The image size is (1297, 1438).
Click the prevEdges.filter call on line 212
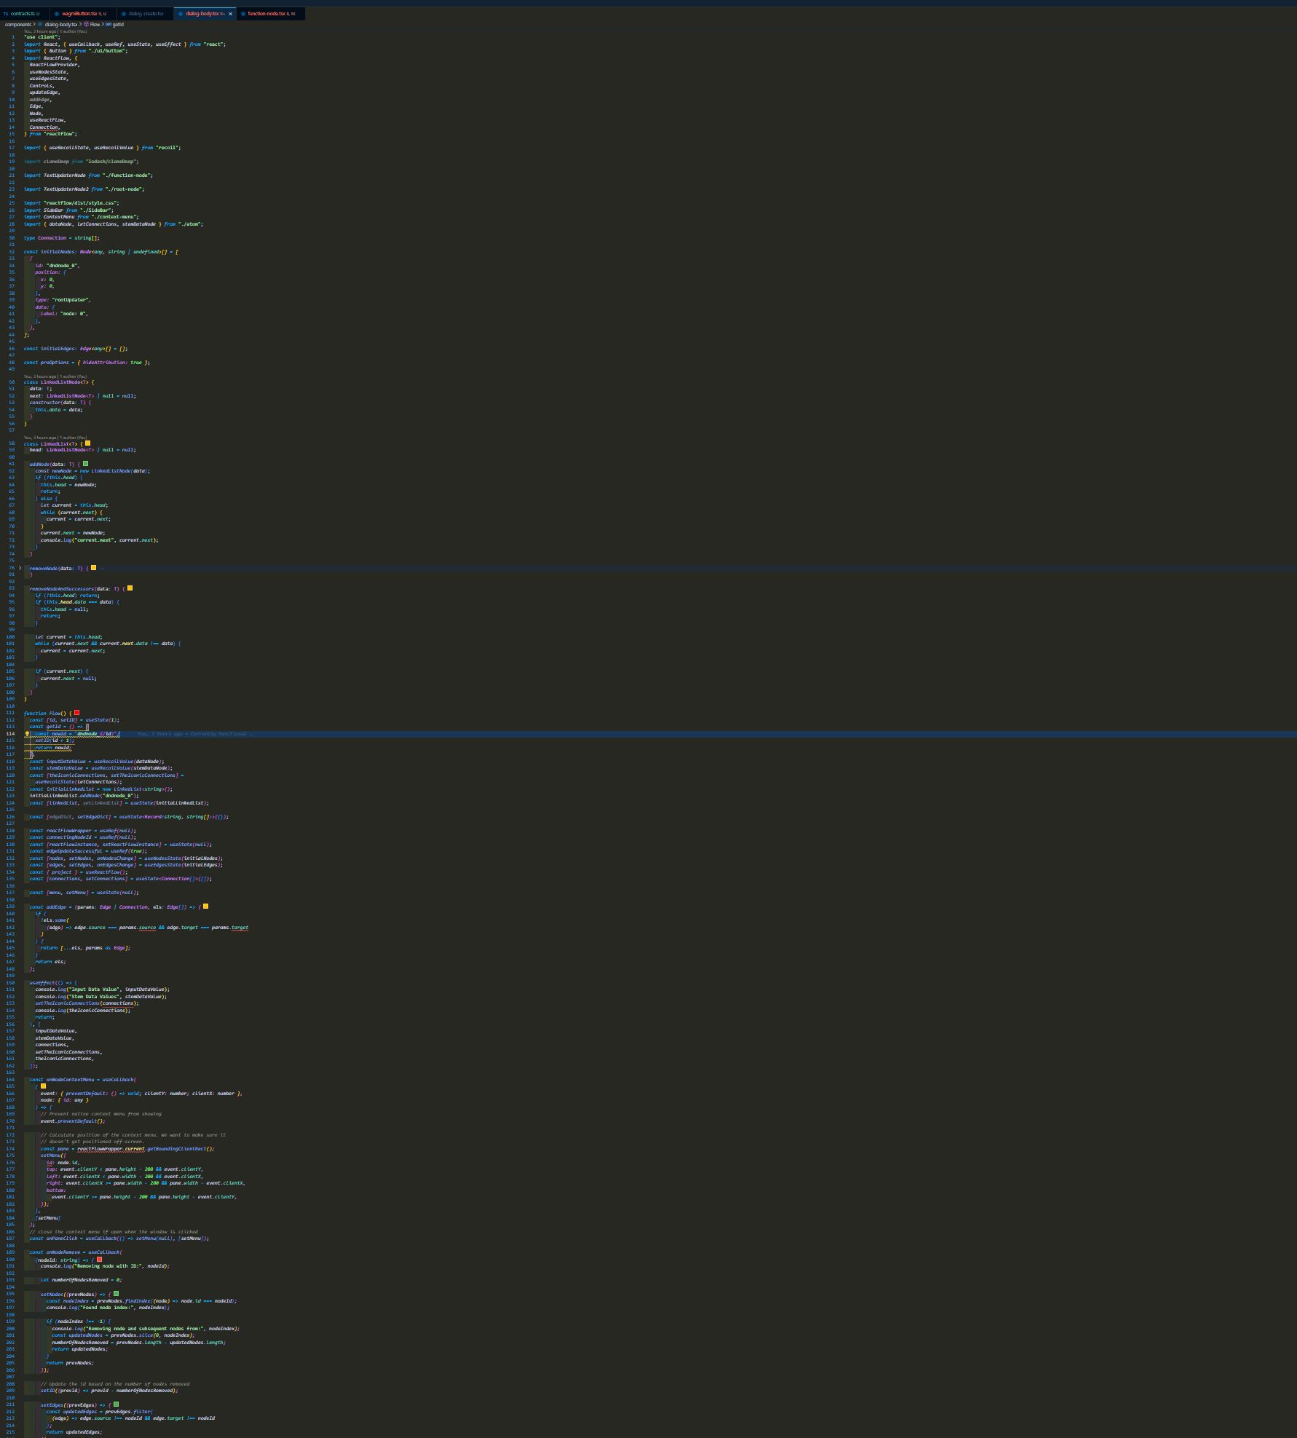tap(128, 1412)
